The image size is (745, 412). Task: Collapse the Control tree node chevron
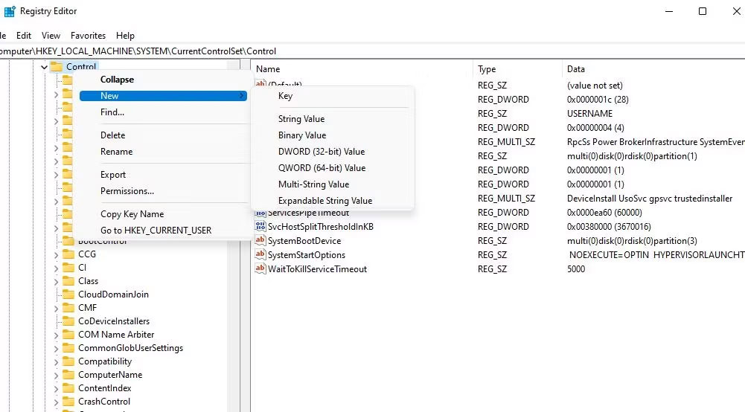point(44,67)
